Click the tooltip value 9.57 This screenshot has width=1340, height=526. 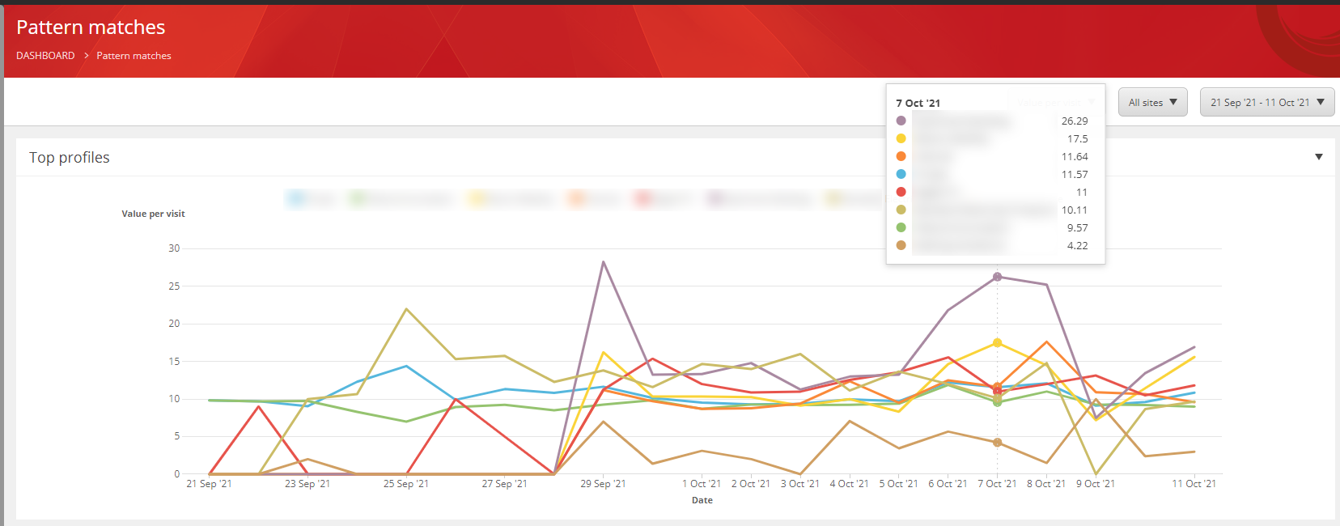click(x=1077, y=227)
